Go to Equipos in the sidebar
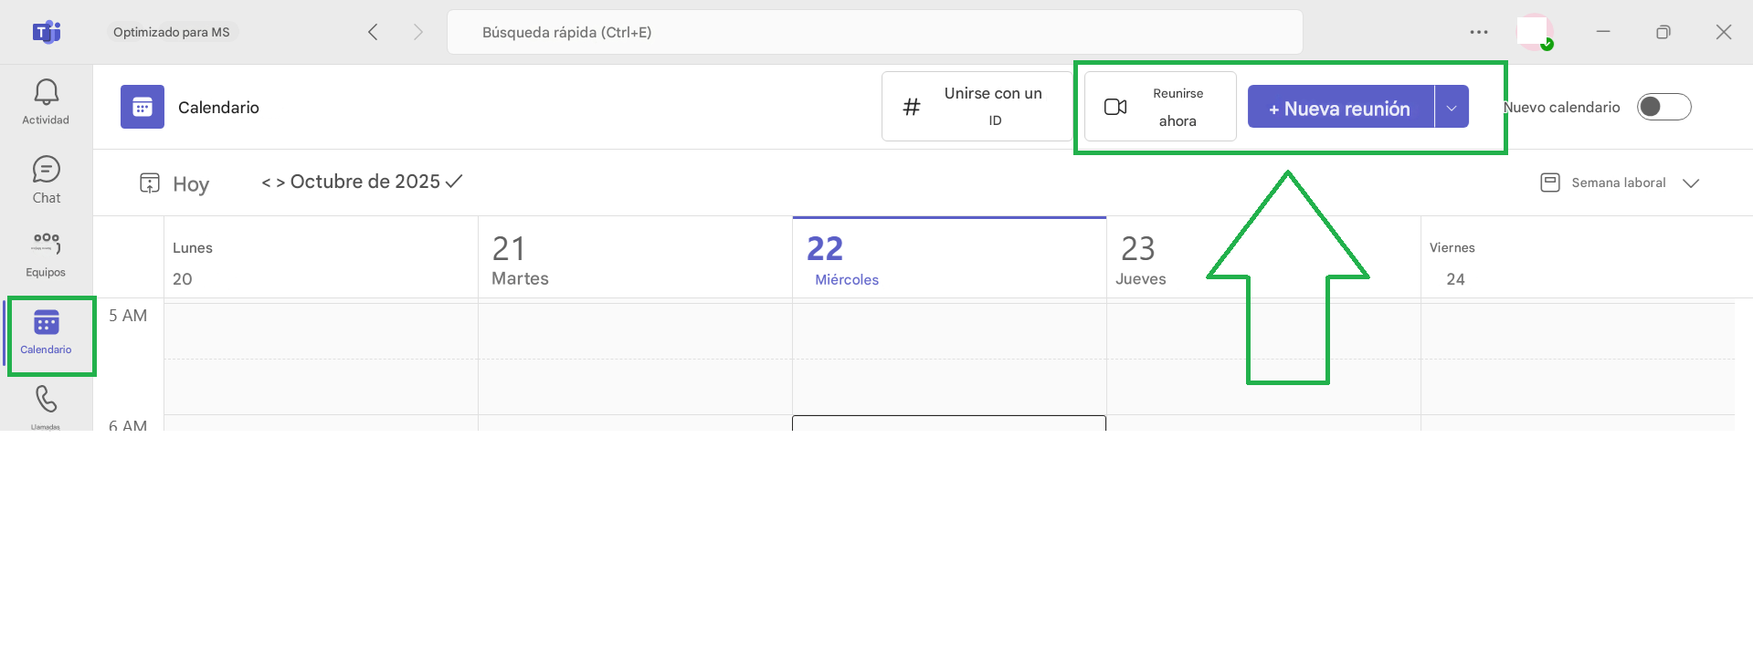This screenshot has height=657, width=1753. tap(46, 254)
